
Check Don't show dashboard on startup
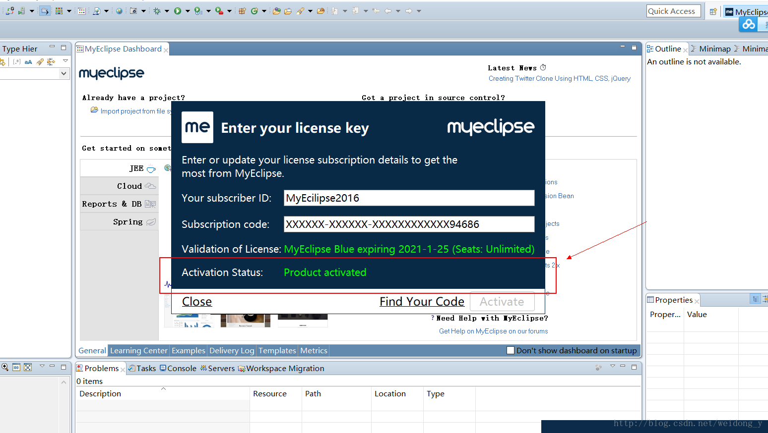[x=511, y=350]
